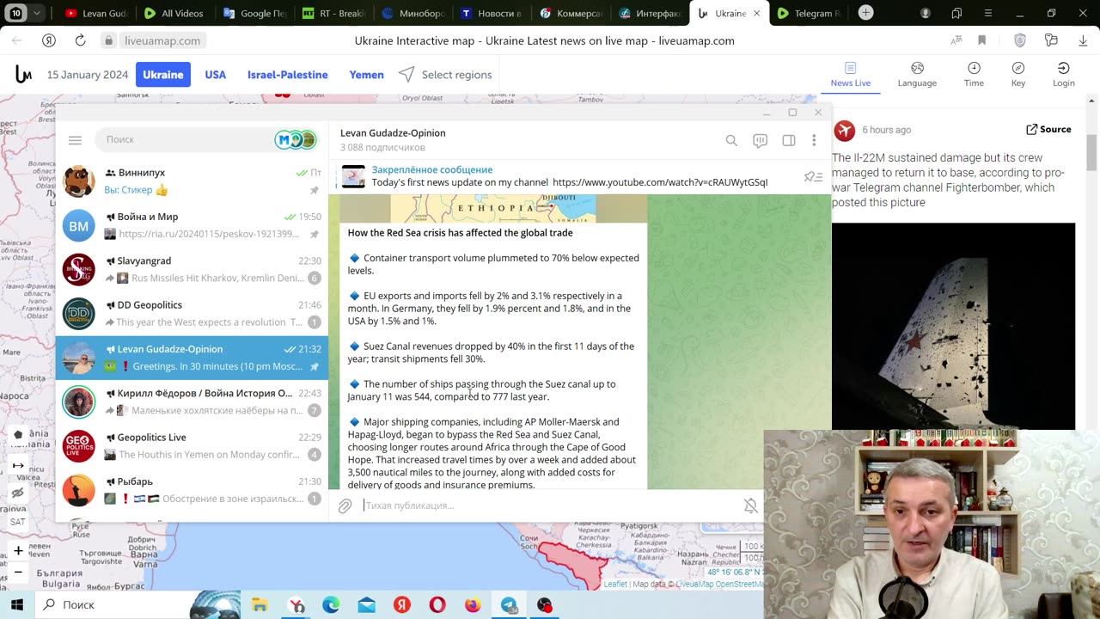Toggle the SAT satellite map layer
The image size is (1100, 619).
17,522
